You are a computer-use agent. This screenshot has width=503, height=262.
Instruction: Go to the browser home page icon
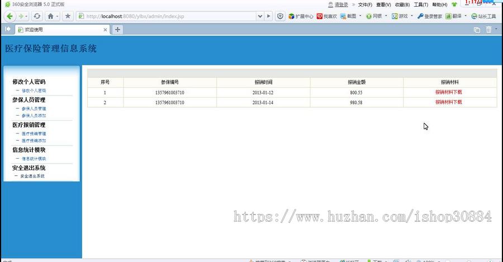click(50, 16)
